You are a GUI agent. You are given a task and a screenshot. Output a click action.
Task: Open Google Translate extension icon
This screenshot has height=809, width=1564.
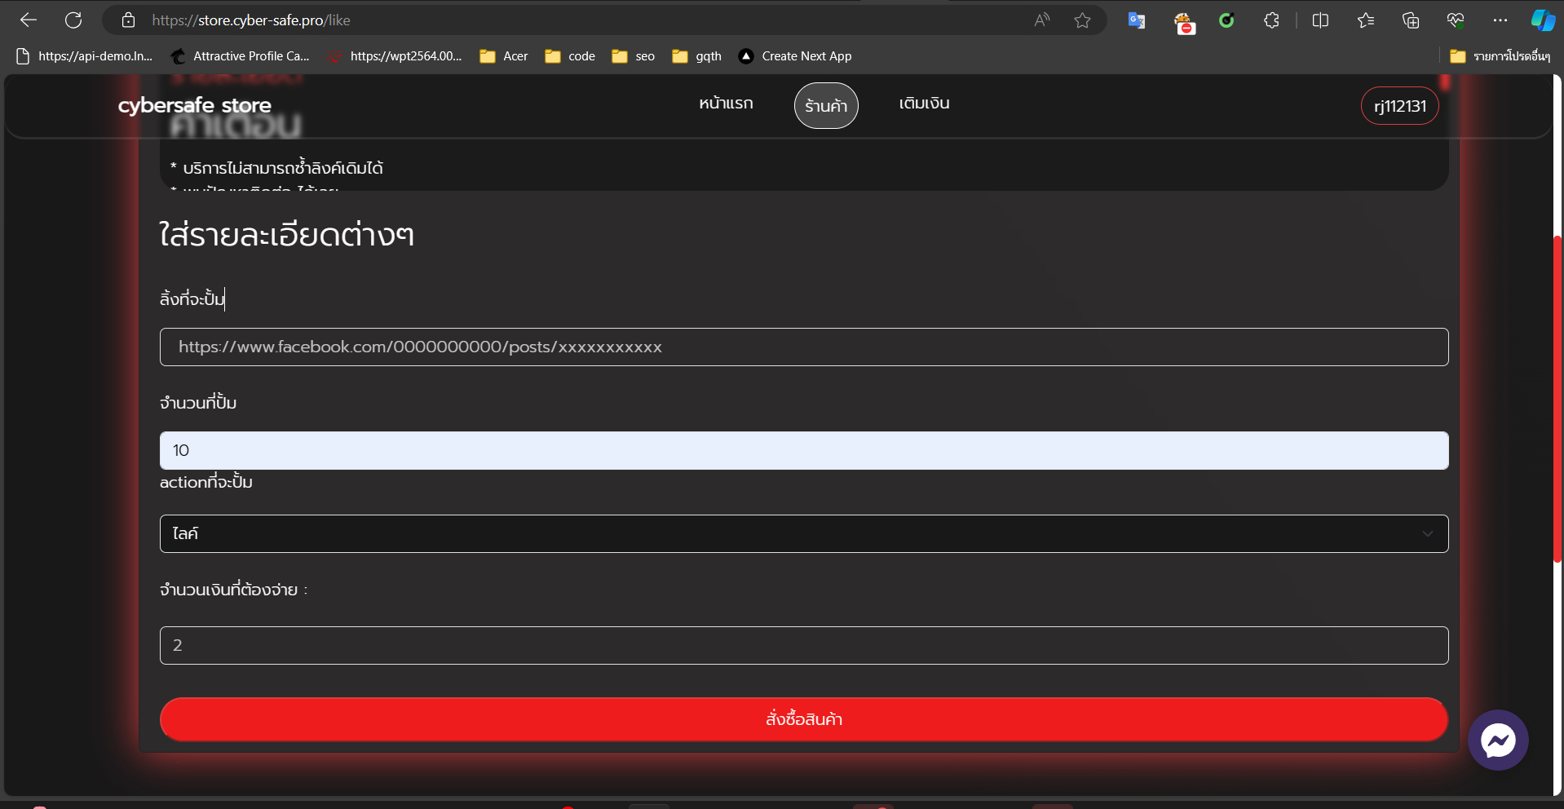click(1137, 20)
